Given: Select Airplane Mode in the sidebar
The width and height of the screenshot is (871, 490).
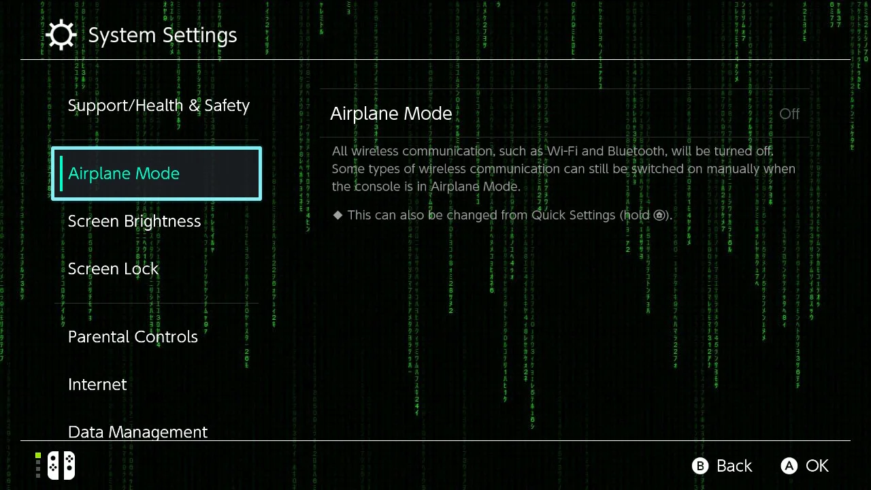Looking at the screenshot, I should click(157, 174).
